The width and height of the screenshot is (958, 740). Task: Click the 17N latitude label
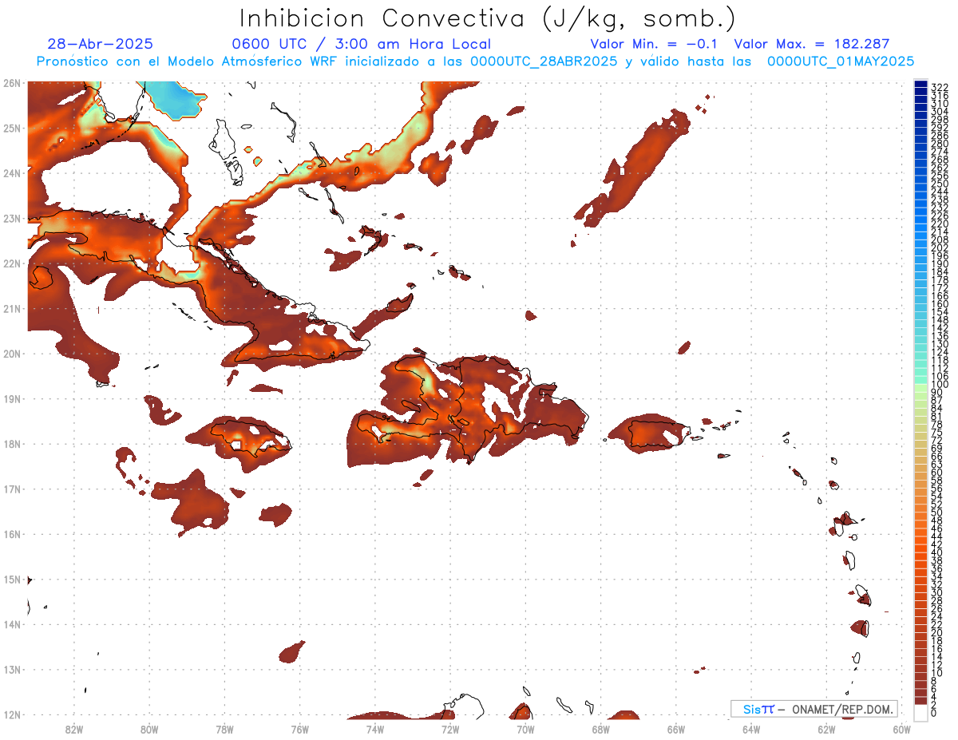tap(11, 489)
